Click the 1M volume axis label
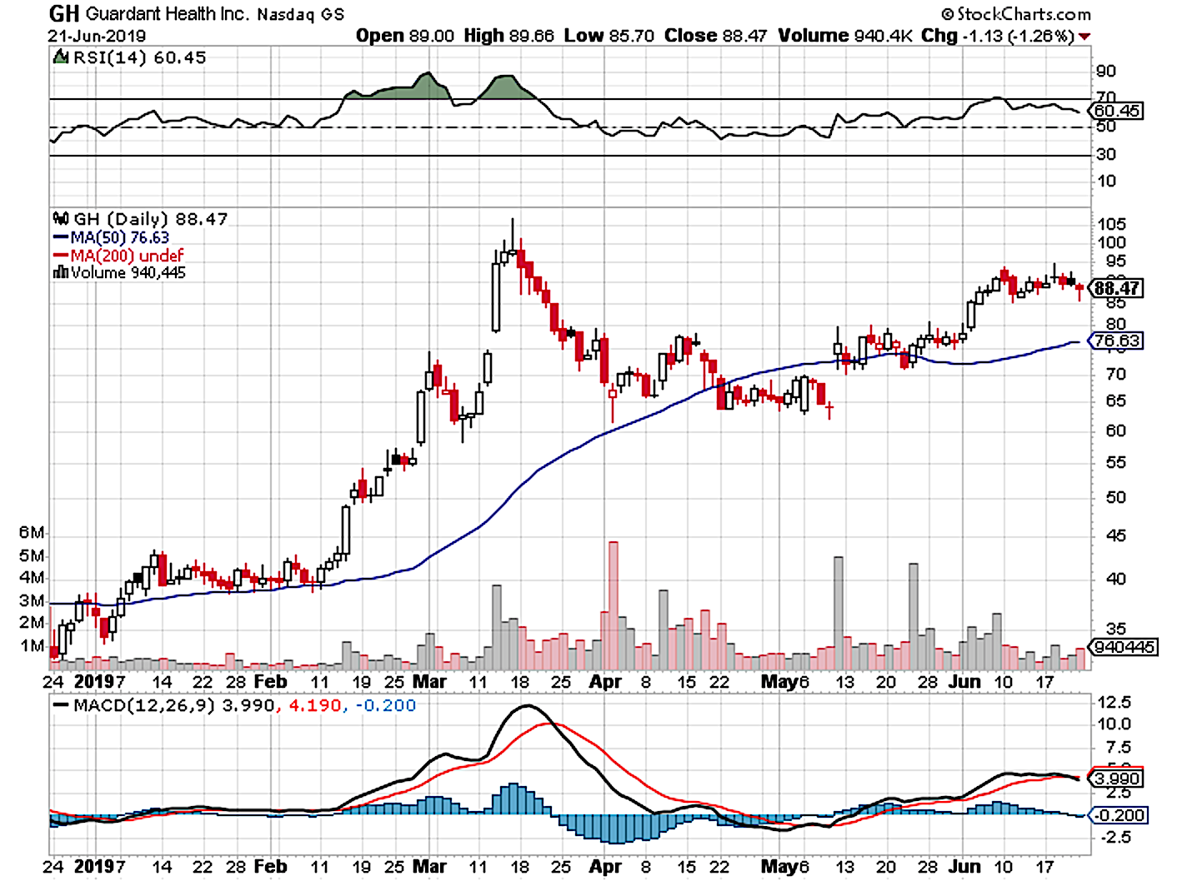Screen dimensions: 1177x886 point(32,645)
